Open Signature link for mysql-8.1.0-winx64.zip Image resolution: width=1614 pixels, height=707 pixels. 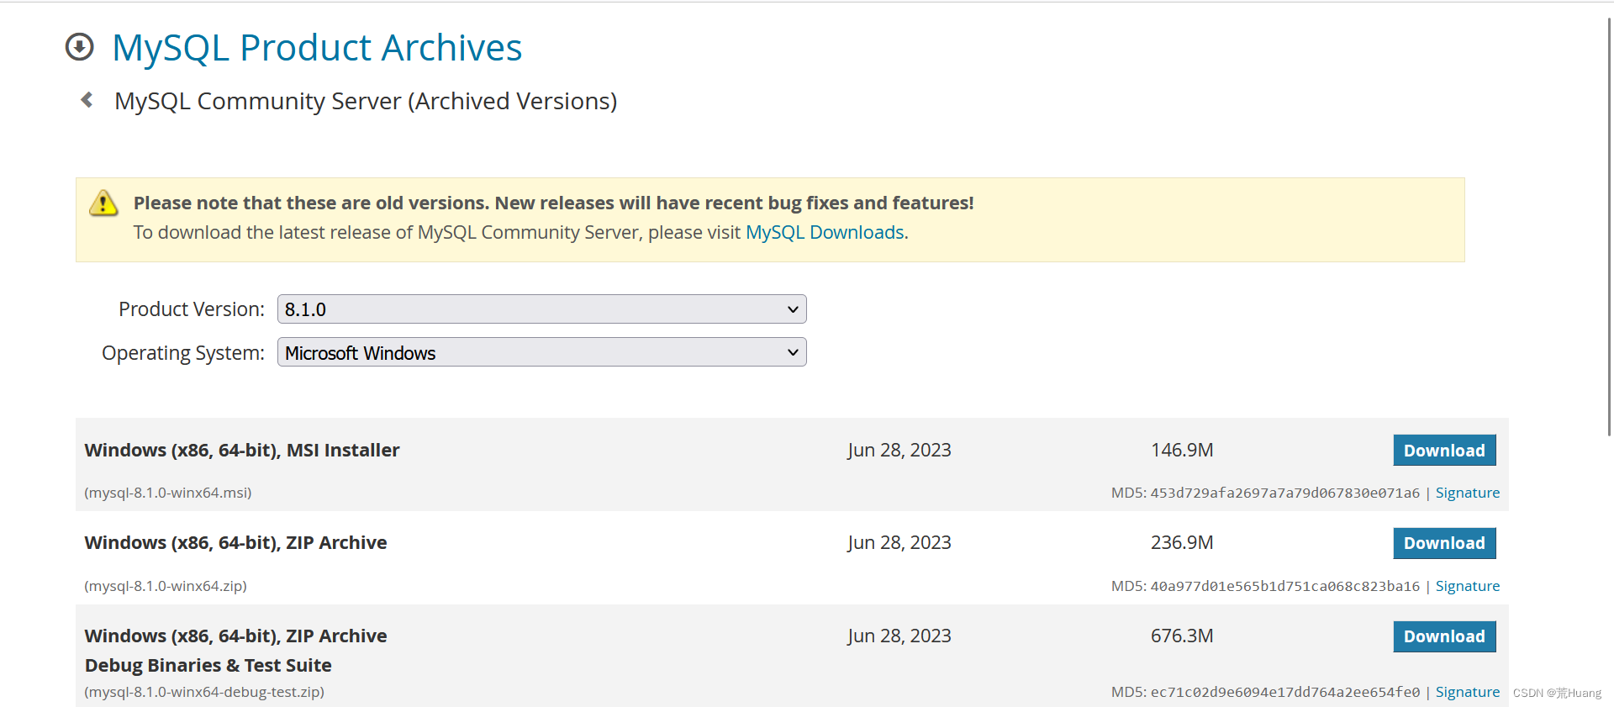coord(1467,586)
